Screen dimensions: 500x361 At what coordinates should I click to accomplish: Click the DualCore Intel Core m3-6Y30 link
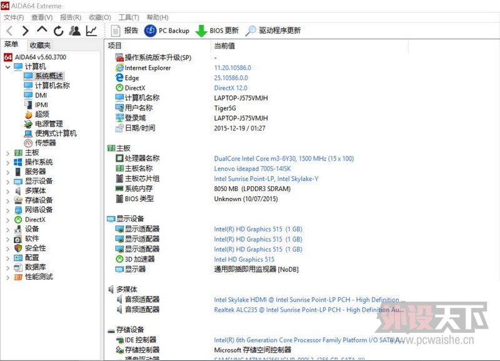(x=284, y=159)
